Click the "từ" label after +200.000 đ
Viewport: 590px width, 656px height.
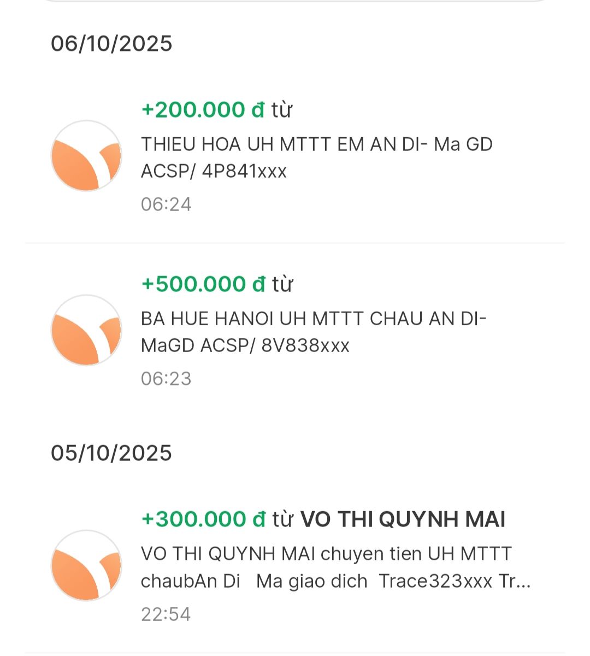coord(282,110)
